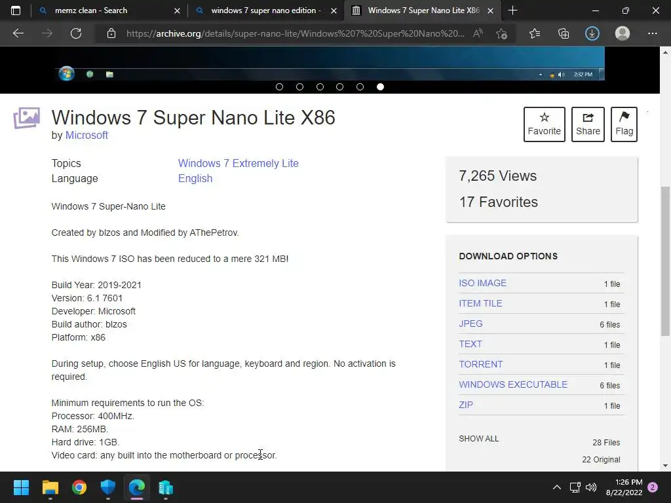Click the volume speaker tray icon
The image size is (671, 503).
click(591, 487)
